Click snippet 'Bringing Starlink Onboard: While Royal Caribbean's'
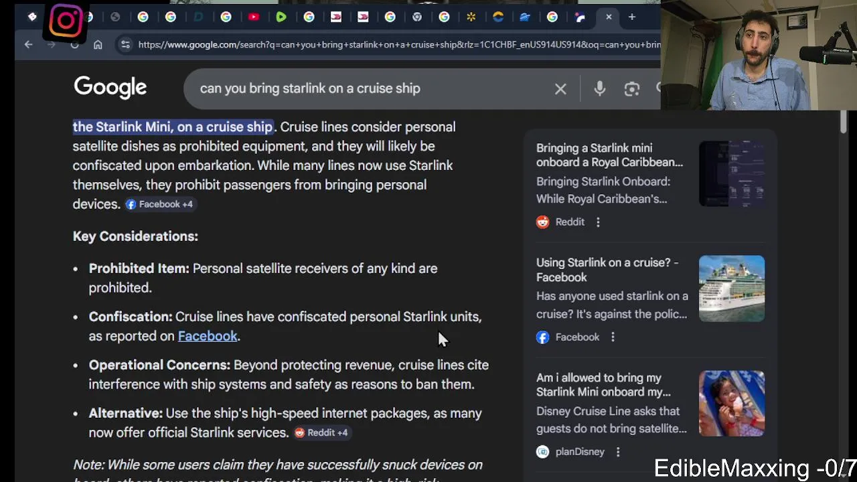 pos(603,190)
